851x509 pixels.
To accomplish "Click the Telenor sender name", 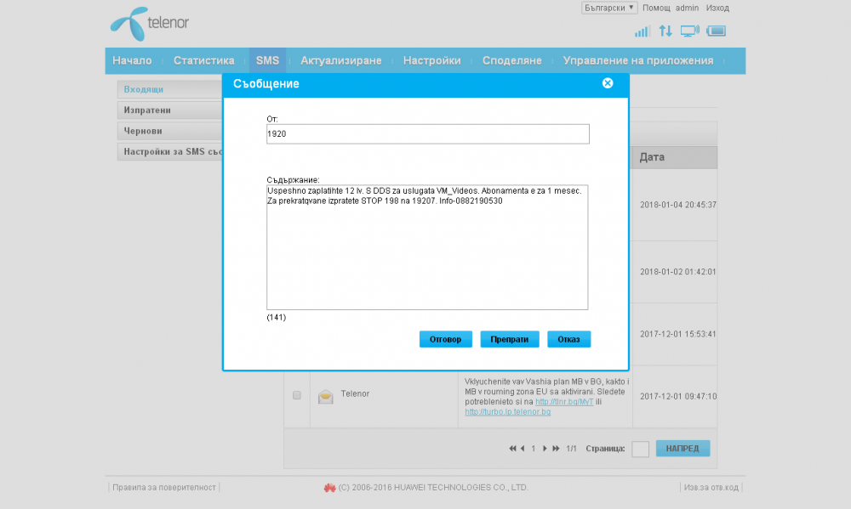I will pyautogui.click(x=355, y=393).
